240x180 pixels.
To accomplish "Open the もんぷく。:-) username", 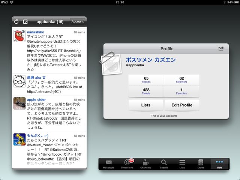I will click(x=37, y=136).
